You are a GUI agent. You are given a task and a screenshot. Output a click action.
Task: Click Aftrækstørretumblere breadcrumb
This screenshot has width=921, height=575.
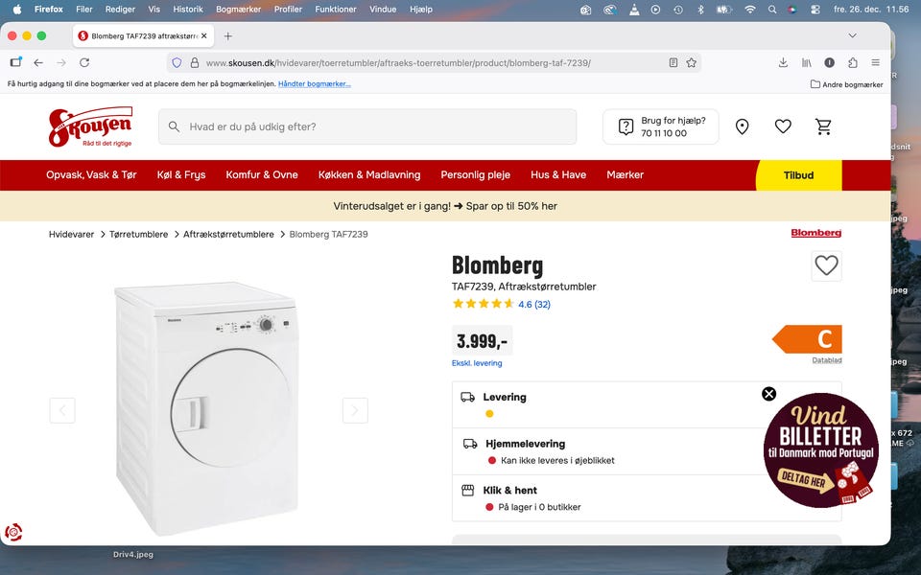pyautogui.click(x=228, y=234)
